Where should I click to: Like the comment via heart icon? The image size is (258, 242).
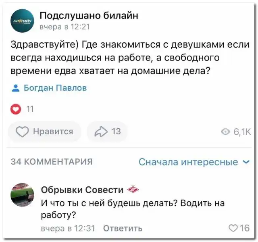coord(233,228)
